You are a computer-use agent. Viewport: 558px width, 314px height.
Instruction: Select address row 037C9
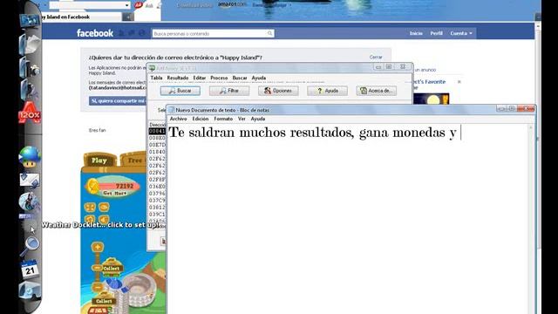click(157, 201)
